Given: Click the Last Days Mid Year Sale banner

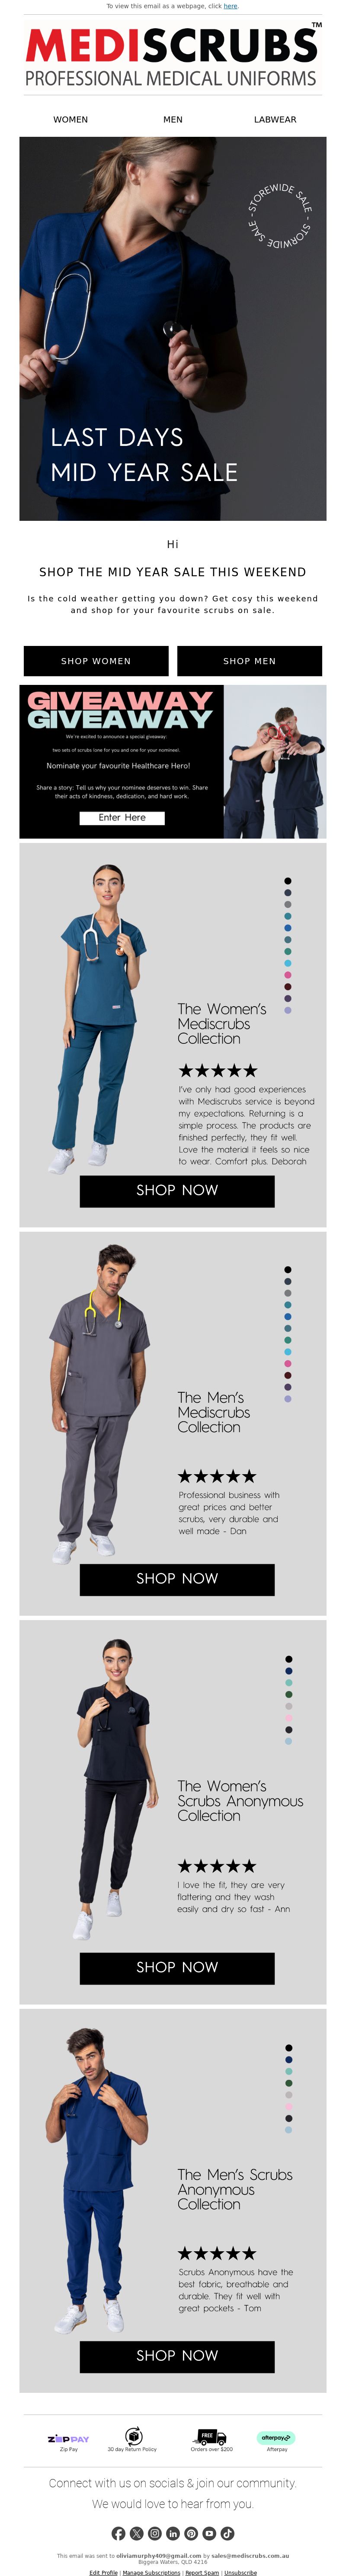Looking at the screenshot, I should [x=173, y=328].
